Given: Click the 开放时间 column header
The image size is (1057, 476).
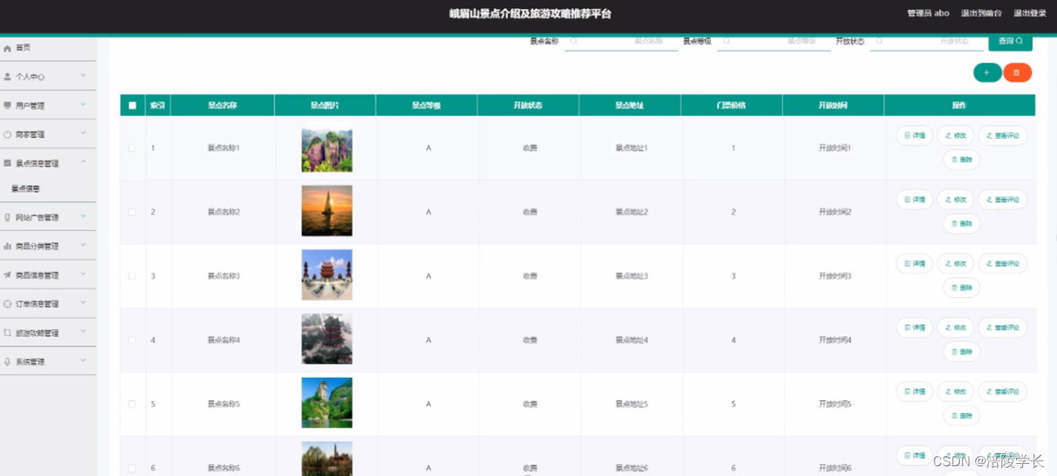Looking at the screenshot, I should (x=833, y=105).
